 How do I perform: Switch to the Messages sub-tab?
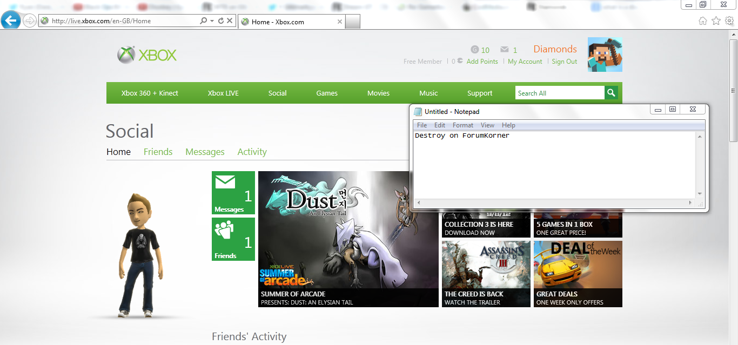coord(205,152)
